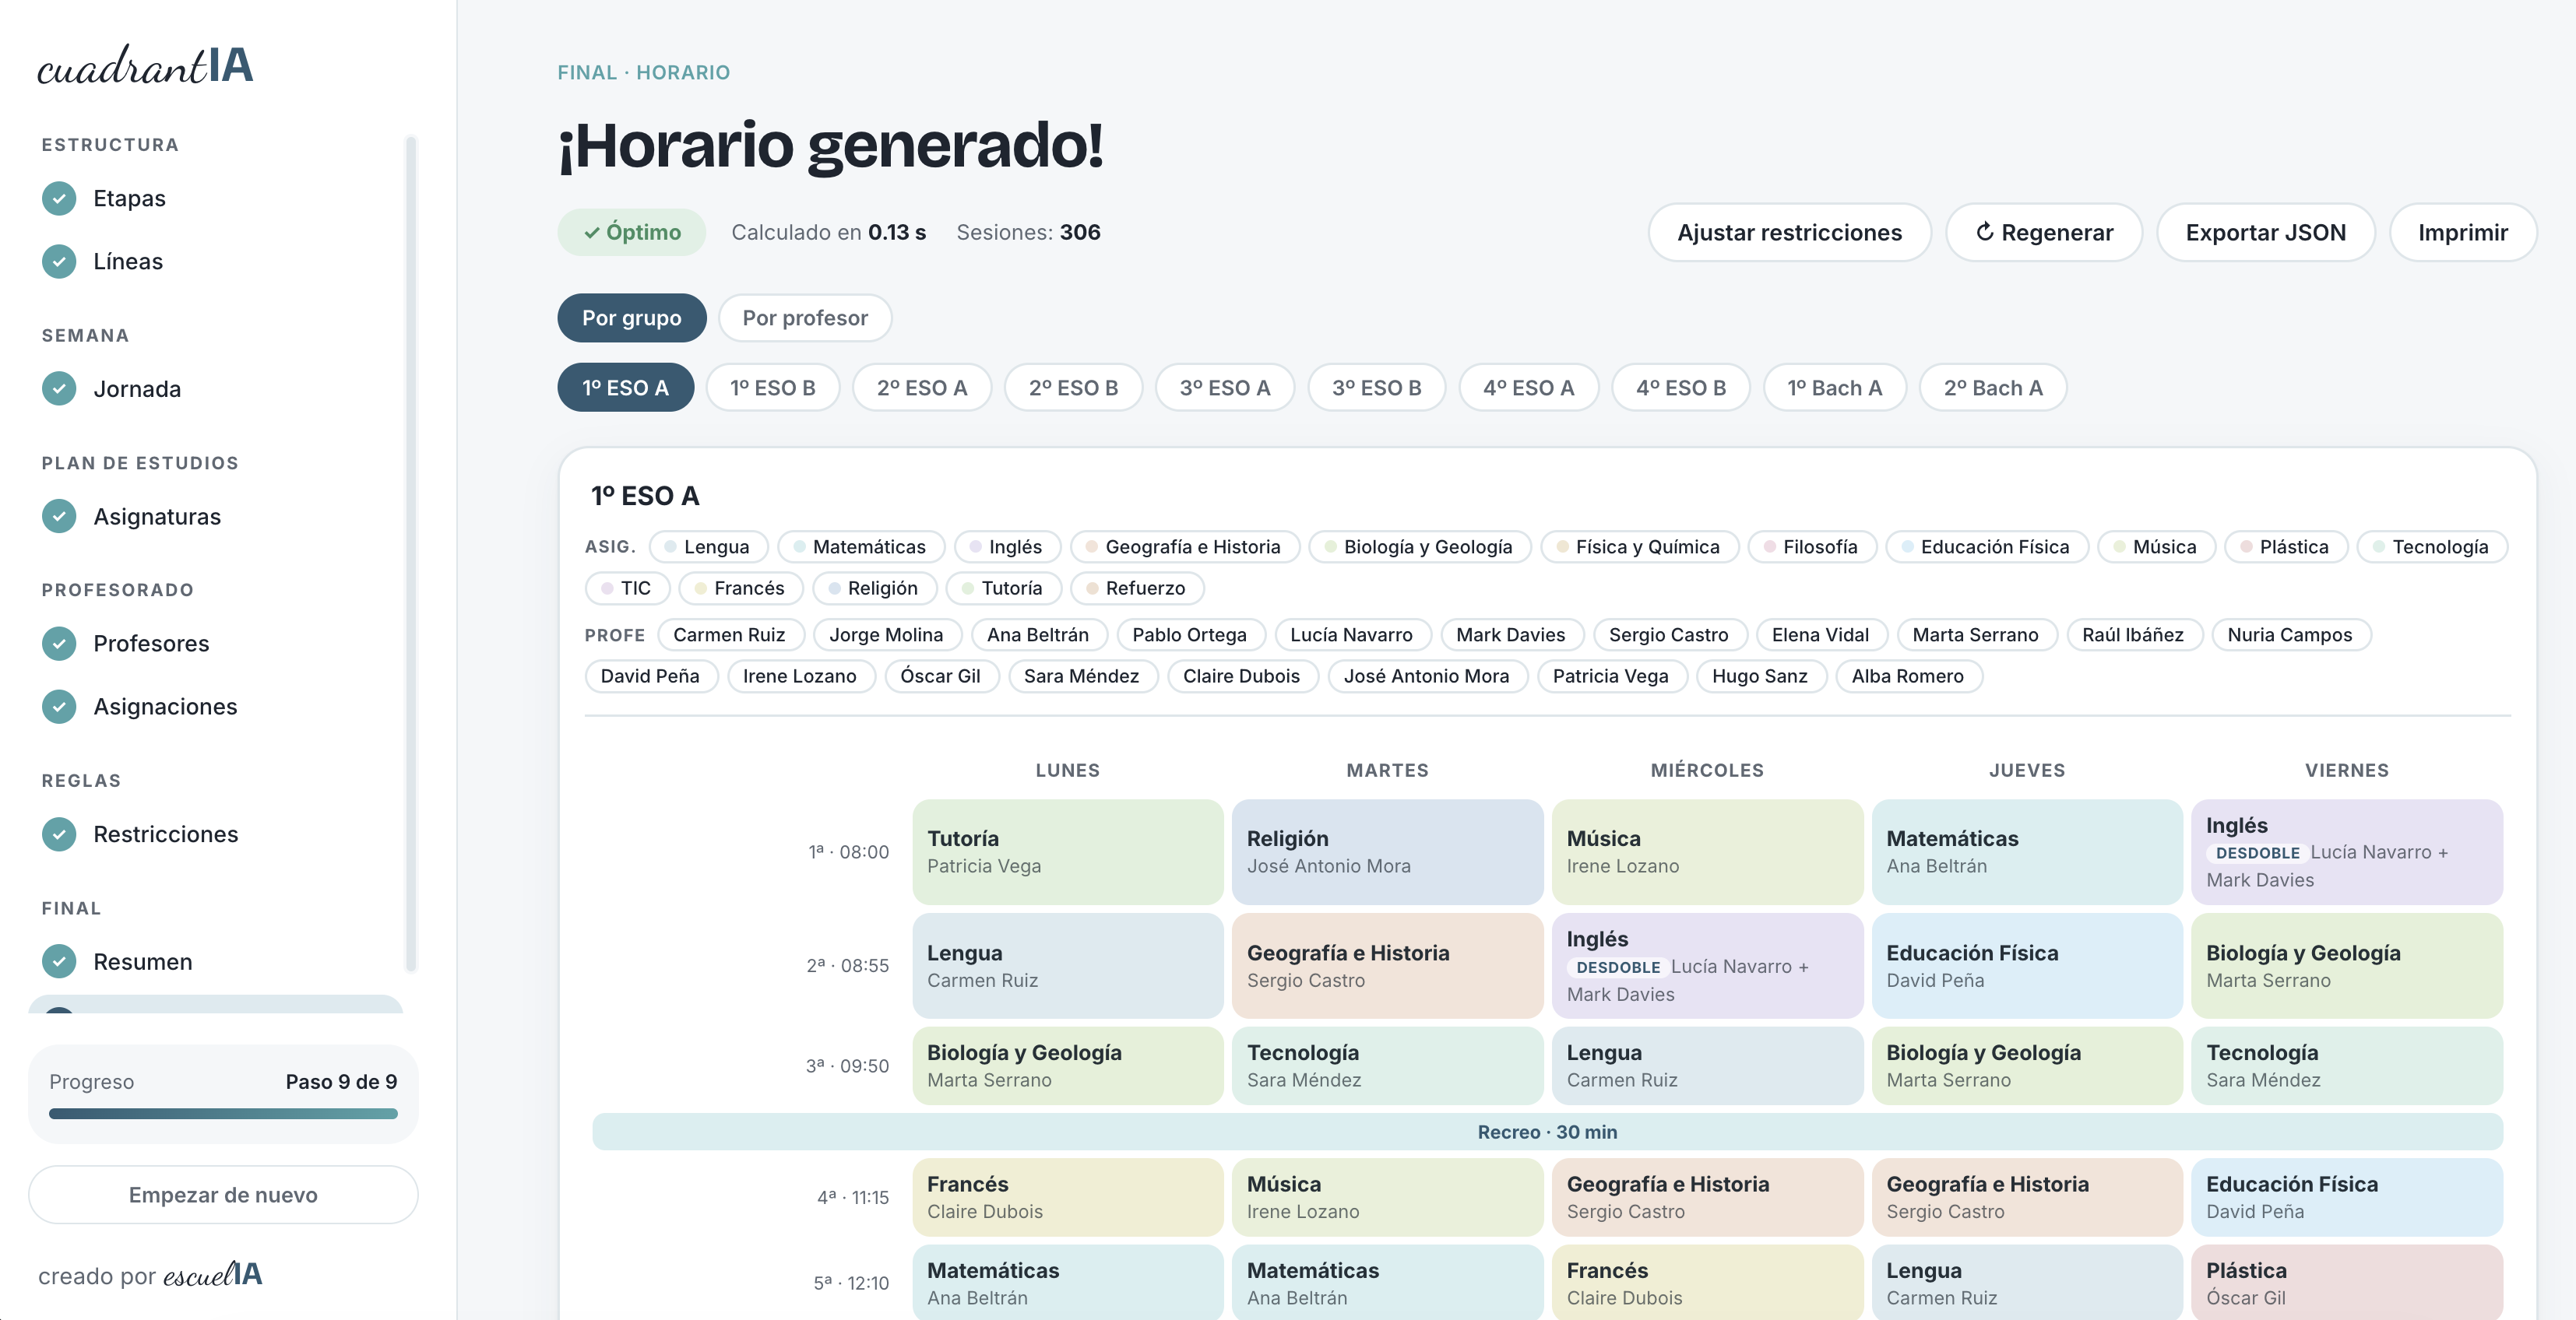Select the 1º ESO A group

pos(625,388)
